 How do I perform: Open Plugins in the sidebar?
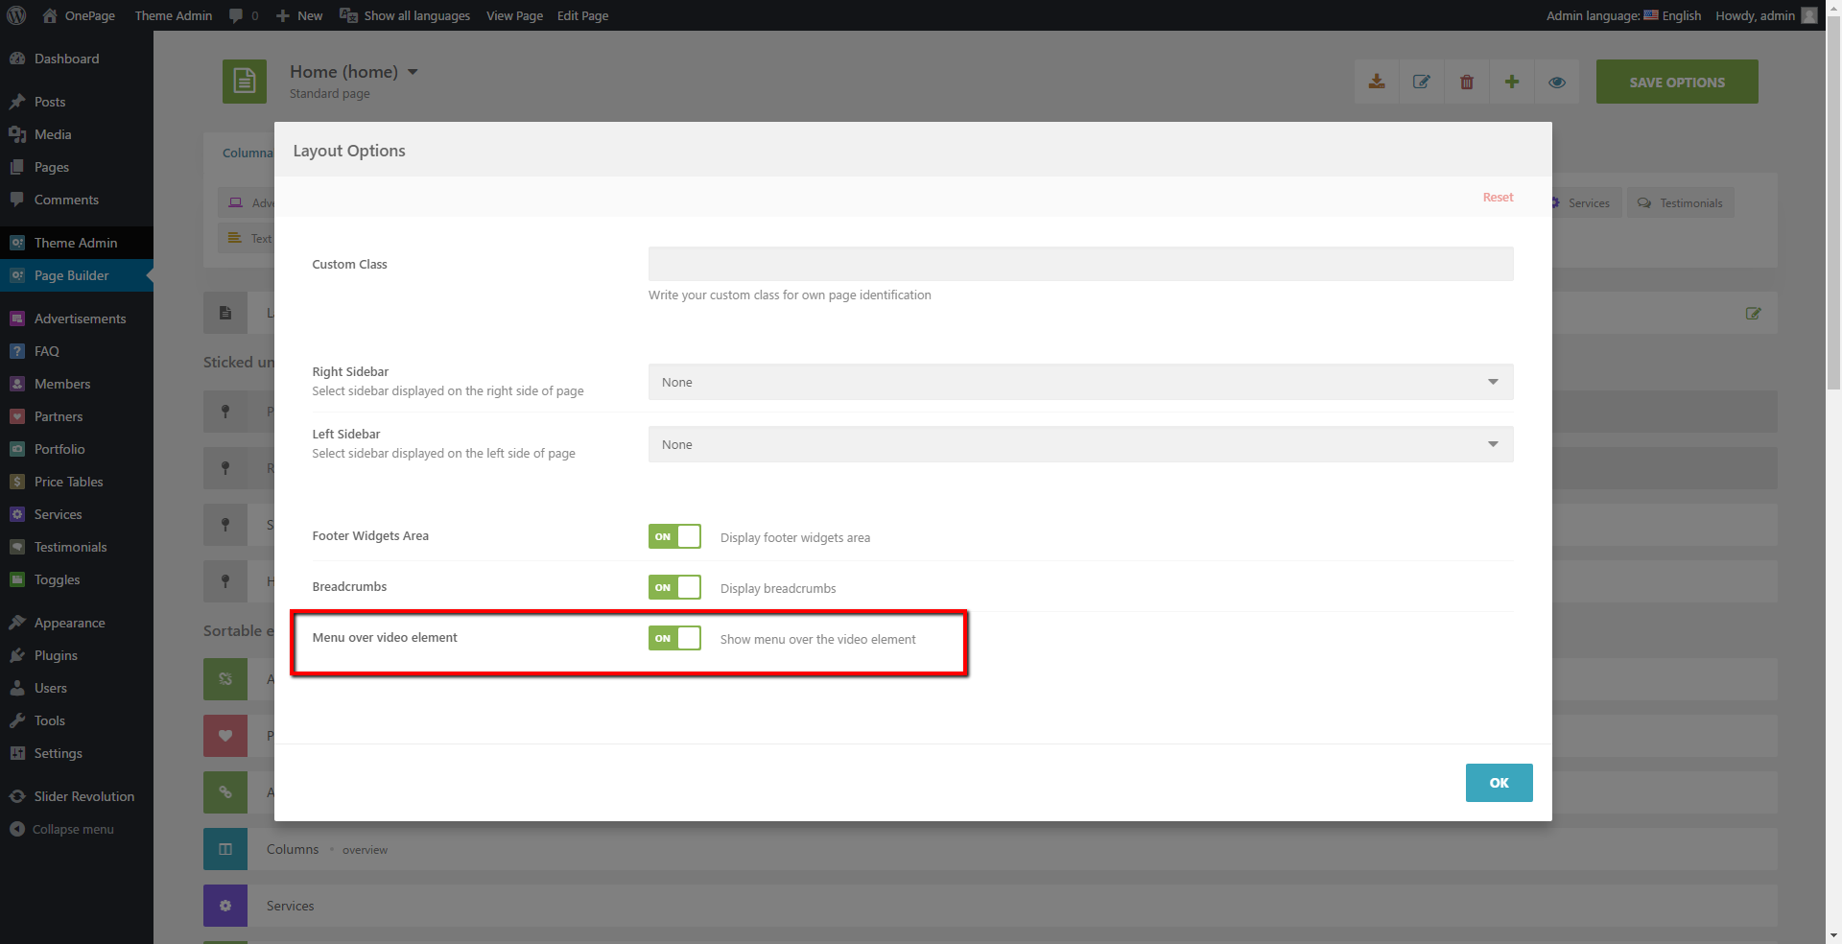coord(77,655)
